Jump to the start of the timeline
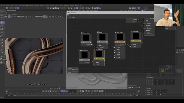This screenshot has width=184, height=103. pos(43,91)
